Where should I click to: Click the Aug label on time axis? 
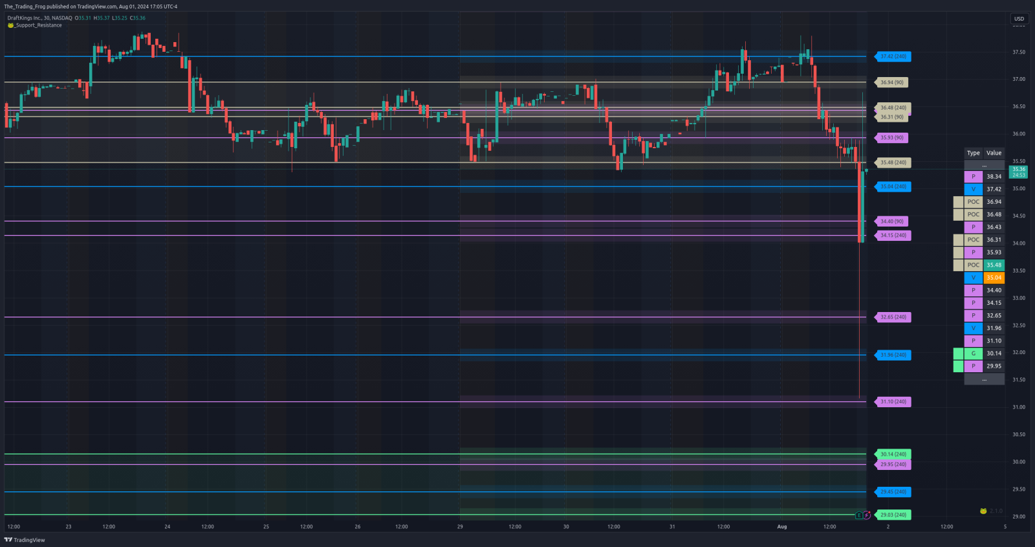[782, 527]
